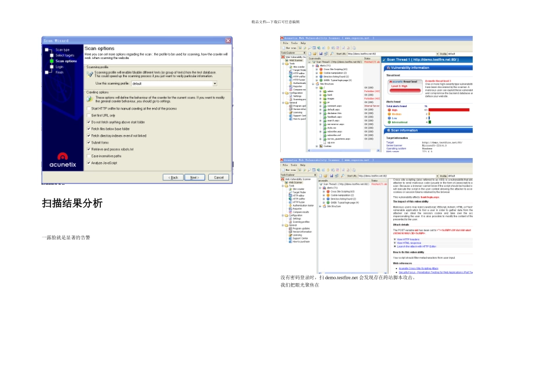The height and width of the screenshot is (389, 551).
Task: Click Launch the attack with HTTP Editor link
Action: pos(416,246)
